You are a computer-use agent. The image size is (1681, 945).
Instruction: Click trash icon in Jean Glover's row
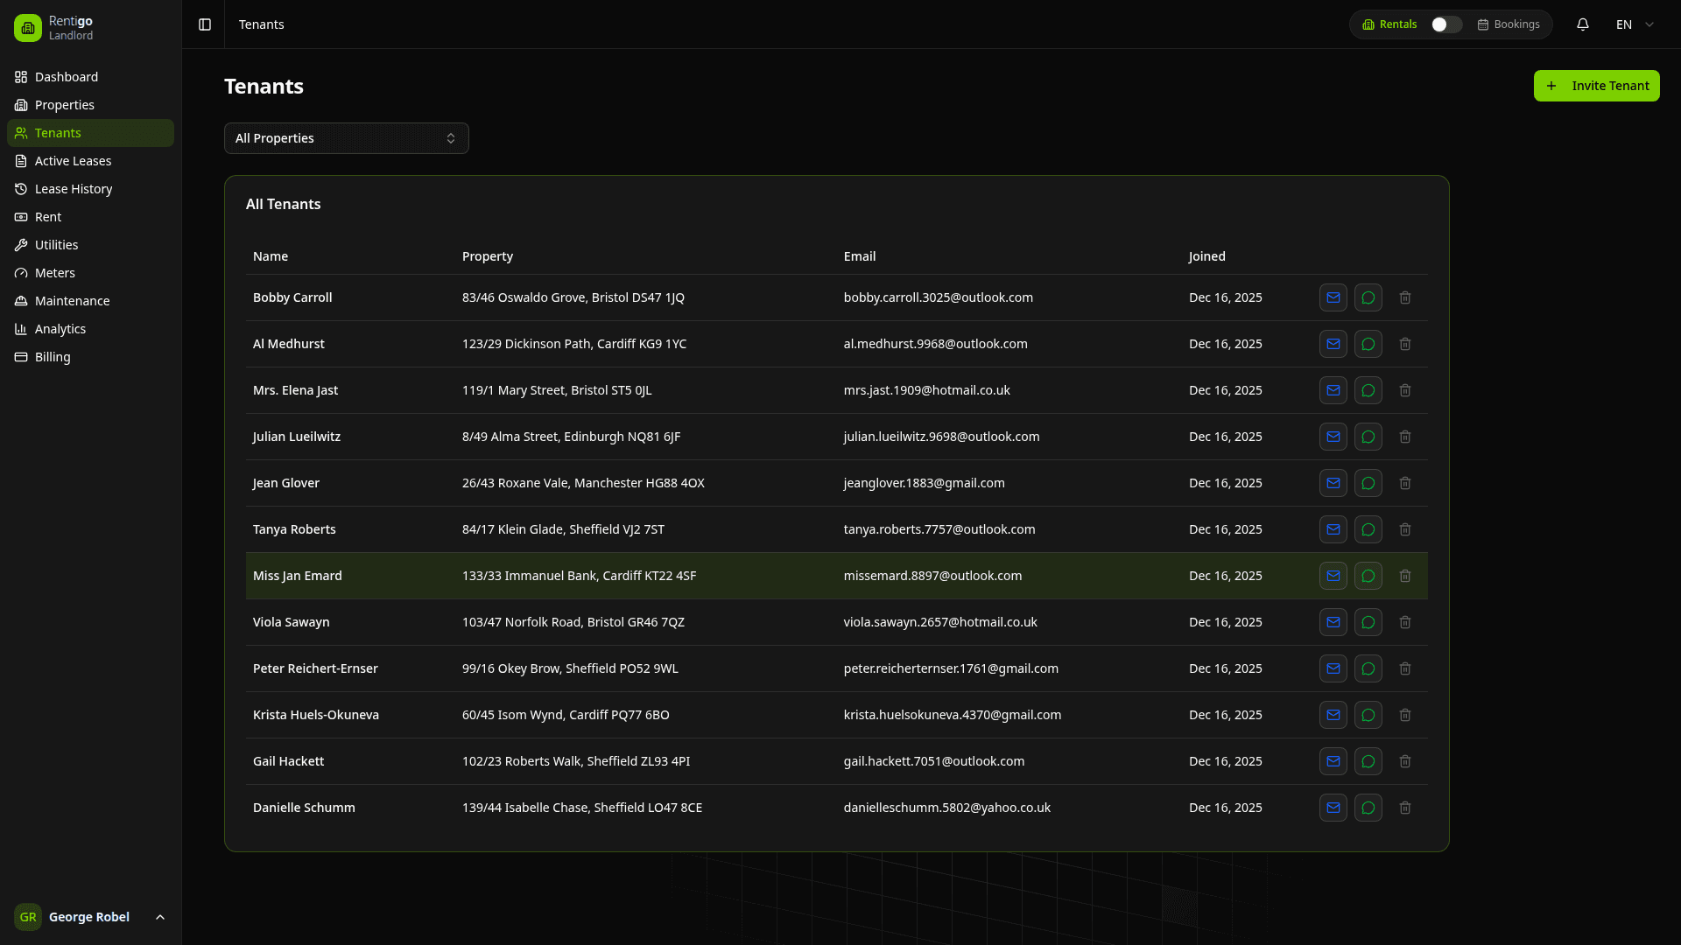coord(1404,483)
